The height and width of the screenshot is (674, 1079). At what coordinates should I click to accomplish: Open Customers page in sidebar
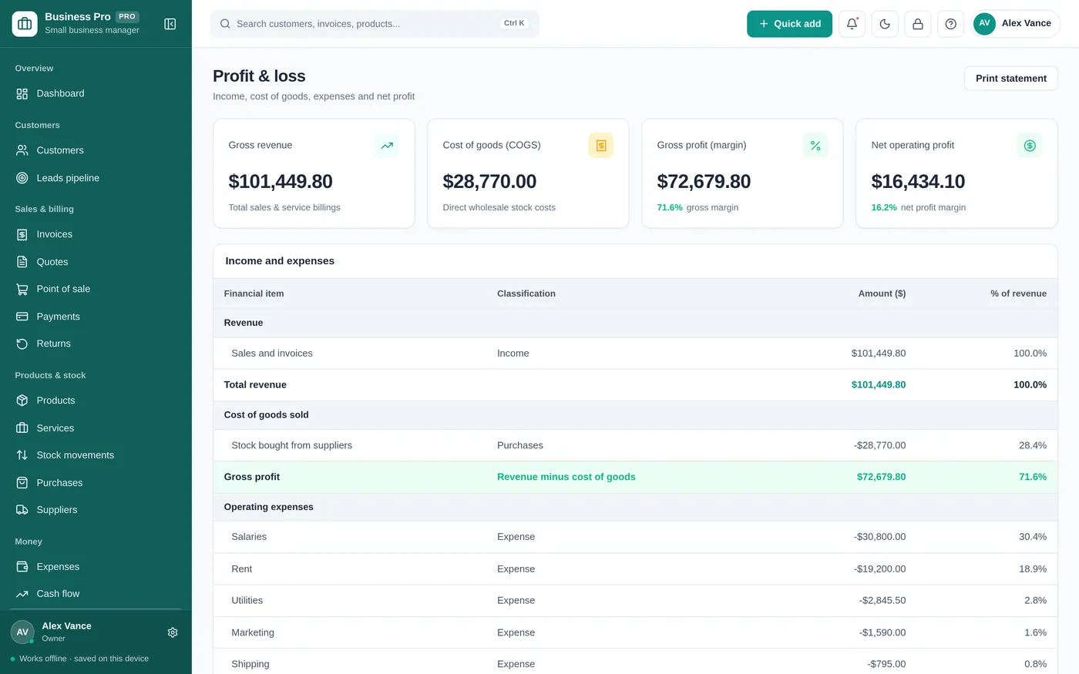click(96, 150)
